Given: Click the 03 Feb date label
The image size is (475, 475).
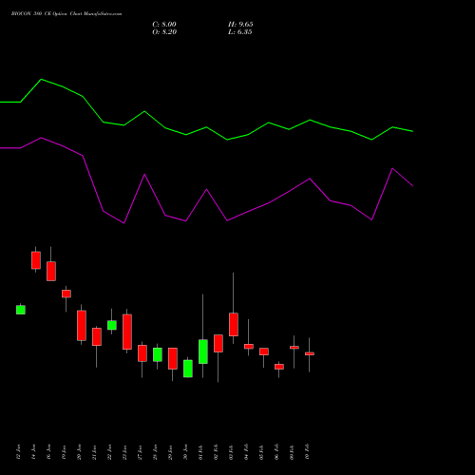Looking at the screenshot, I should click(231, 452).
